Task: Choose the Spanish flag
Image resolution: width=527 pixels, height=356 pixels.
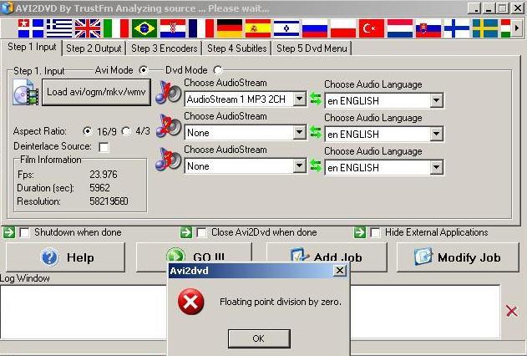Action: pyautogui.click(x=258, y=28)
